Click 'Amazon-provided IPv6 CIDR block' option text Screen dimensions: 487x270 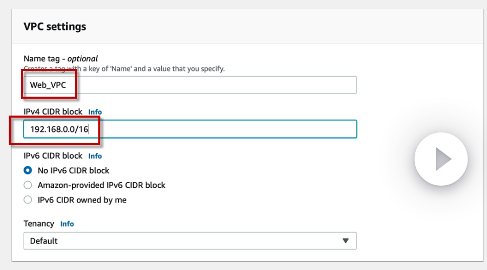(101, 185)
